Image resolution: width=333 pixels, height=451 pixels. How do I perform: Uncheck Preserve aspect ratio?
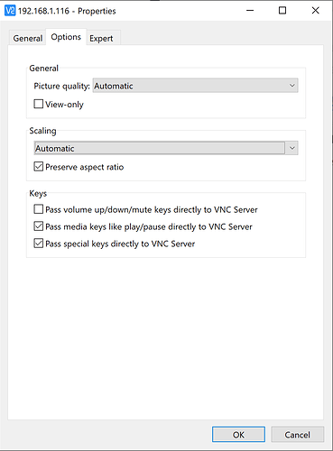pos(39,167)
